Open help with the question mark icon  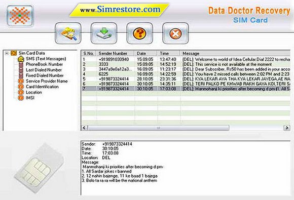pos(140,33)
